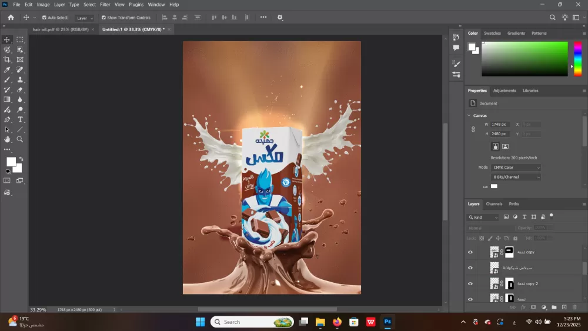
Task: Open the Filter menu
Action: [x=105, y=4]
